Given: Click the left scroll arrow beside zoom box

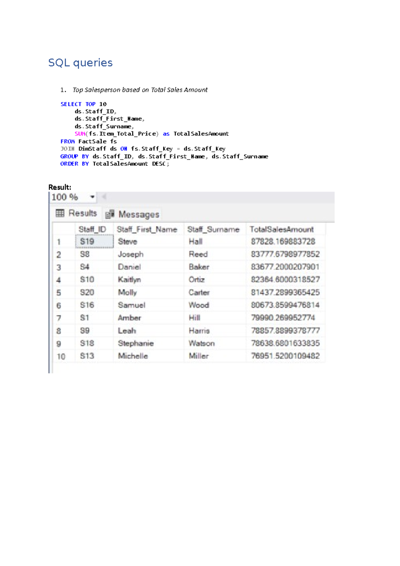Looking at the screenshot, I should coord(104,197).
